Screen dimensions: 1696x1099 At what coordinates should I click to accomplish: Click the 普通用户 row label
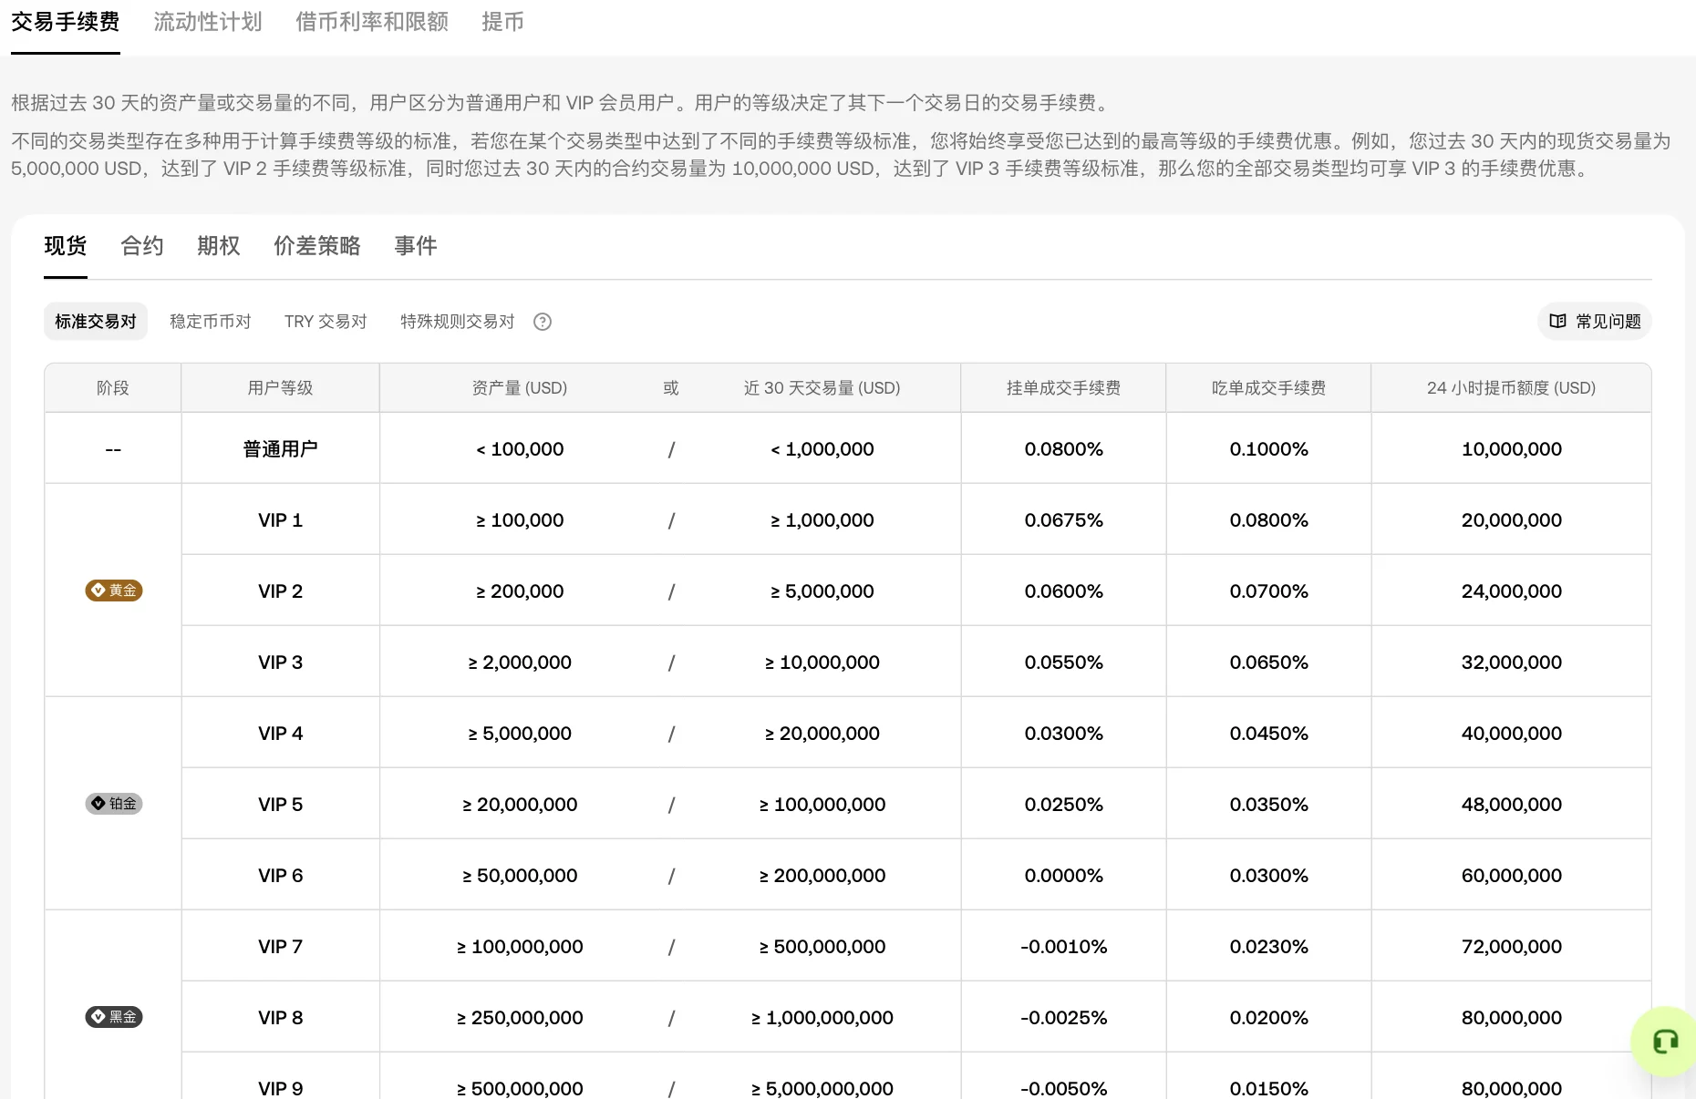pyautogui.click(x=280, y=449)
